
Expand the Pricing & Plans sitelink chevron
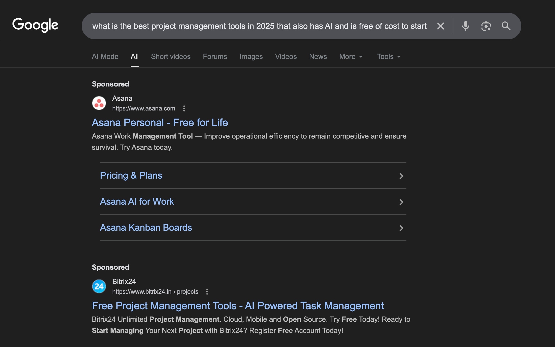point(401,176)
